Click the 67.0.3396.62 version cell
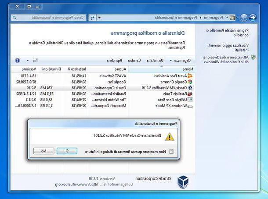This screenshot has width=268, height=199. (26, 82)
